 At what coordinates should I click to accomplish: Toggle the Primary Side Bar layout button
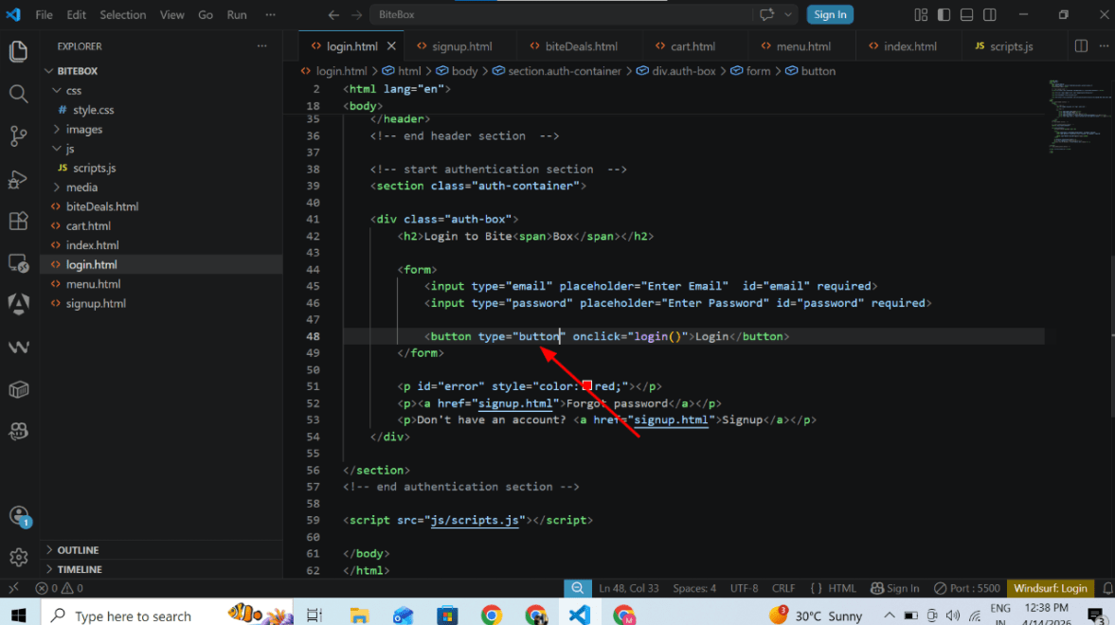[x=944, y=15]
